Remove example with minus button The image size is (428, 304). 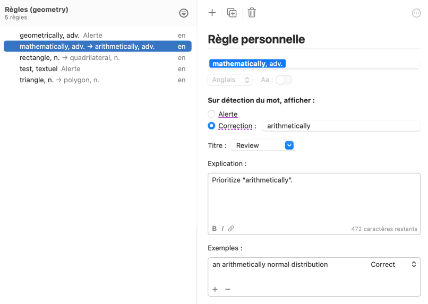coord(228,289)
